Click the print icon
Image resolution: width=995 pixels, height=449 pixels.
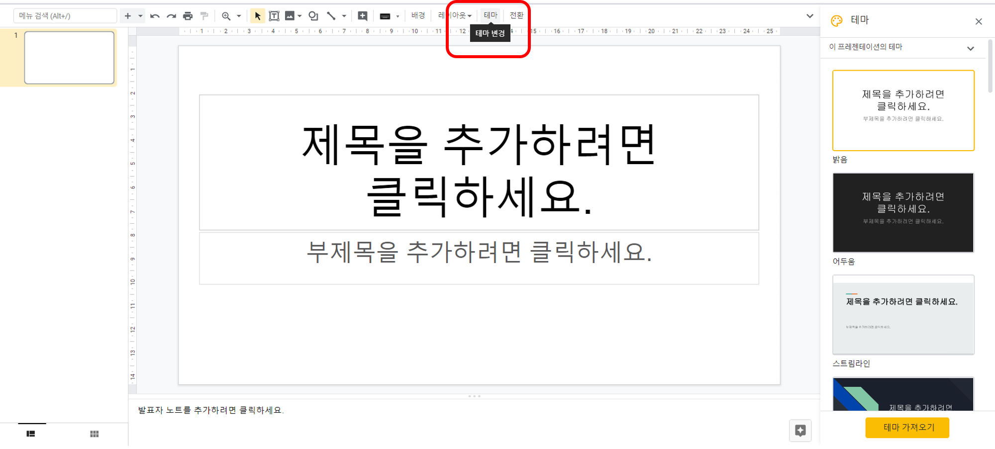[x=188, y=16]
